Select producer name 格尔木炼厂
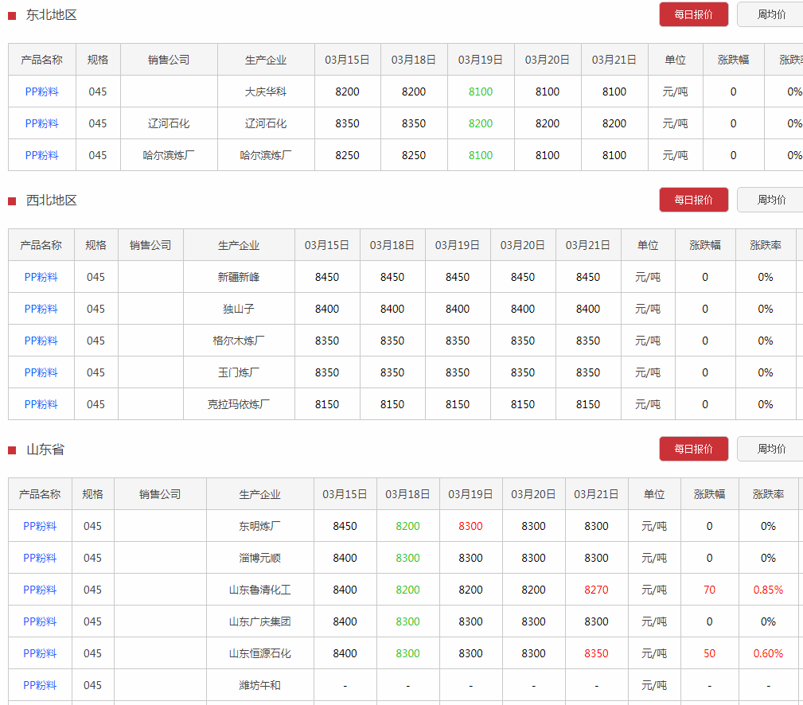The width and height of the screenshot is (803, 705). 239,341
